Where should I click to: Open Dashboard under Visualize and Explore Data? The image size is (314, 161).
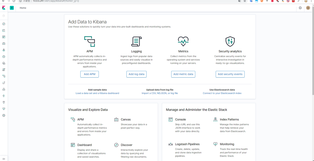click(85, 145)
